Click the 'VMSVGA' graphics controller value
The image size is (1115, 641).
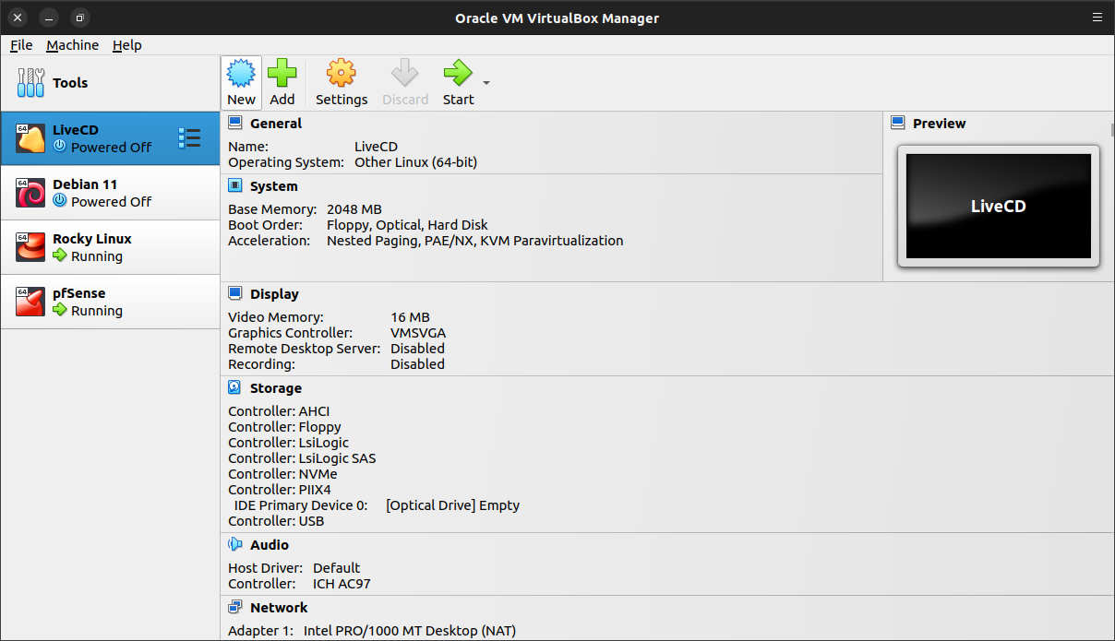[x=418, y=333]
